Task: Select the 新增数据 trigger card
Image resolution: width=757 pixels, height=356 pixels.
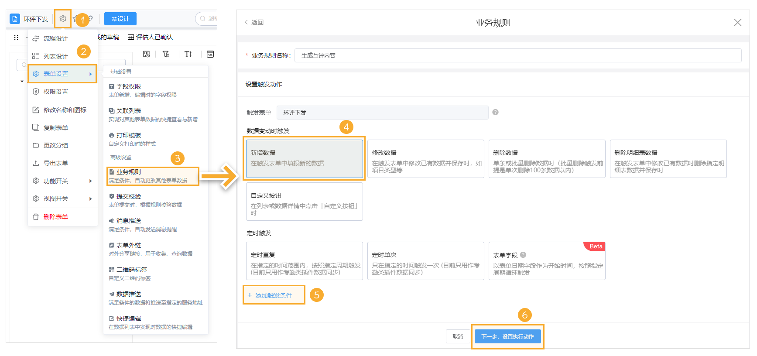Action: click(x=304, y=158)
